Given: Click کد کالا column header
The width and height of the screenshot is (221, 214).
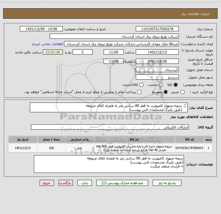Looking at the screenshot, I should point(189,139).
